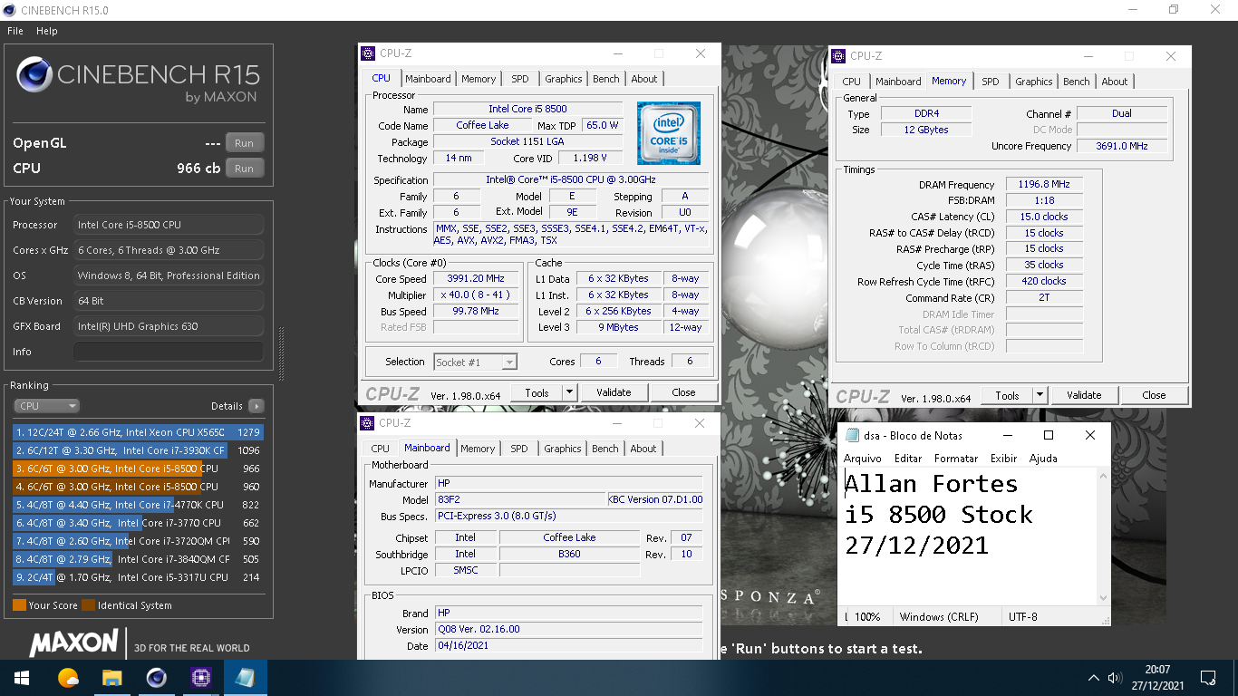Select CPU tab in CPU-Z Mainboard window
The image size is (1238, 696).
(381, 449)
